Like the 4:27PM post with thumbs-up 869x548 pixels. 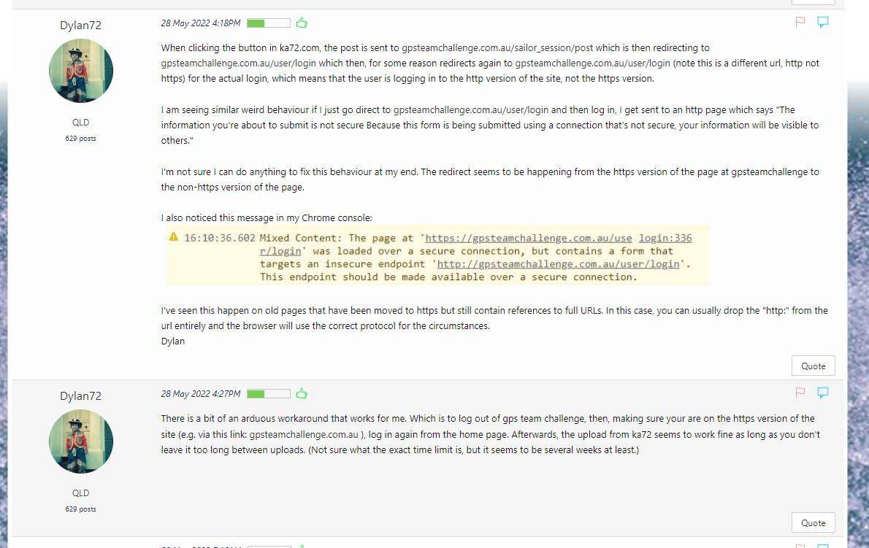click(x=302, y=393)
